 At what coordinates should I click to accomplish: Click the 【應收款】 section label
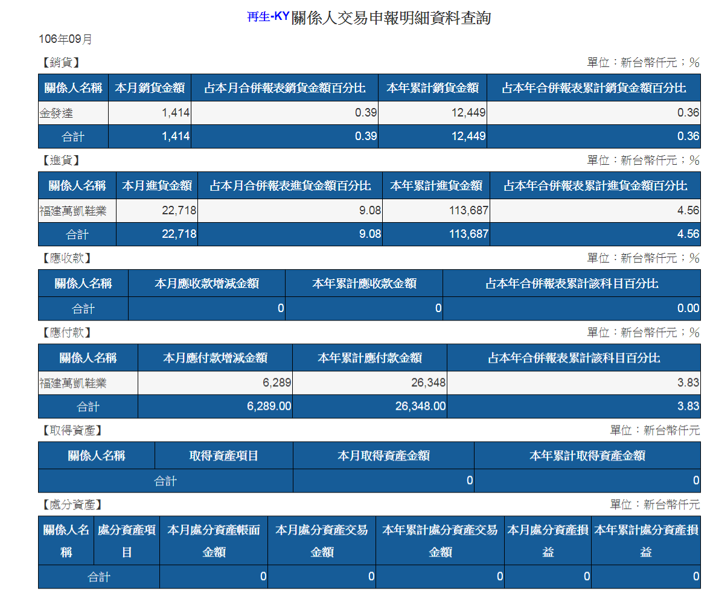(x=67, y=258)
